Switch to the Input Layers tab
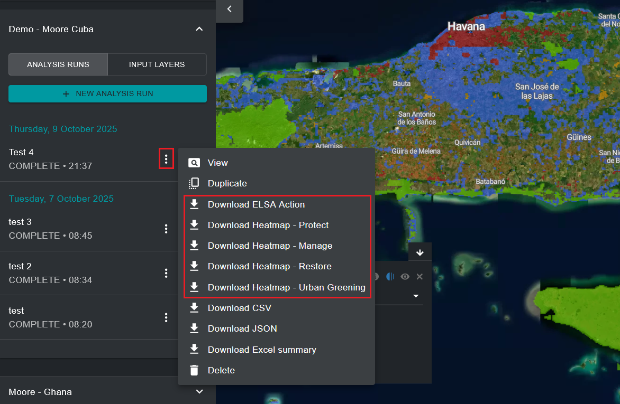 tap(157, 64)
